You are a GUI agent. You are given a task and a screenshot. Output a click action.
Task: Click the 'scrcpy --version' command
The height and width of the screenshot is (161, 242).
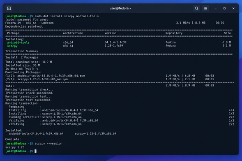[48, 144]
